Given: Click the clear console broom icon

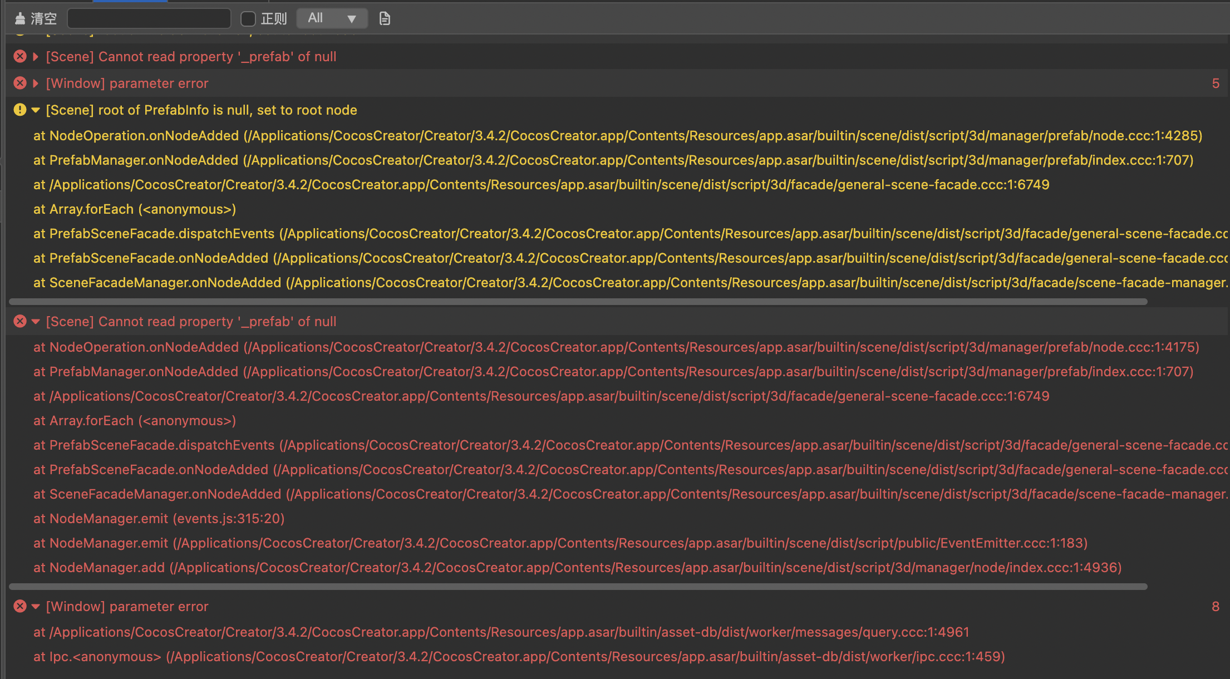Looking at the screenshot, I should (x=20, y=19).
